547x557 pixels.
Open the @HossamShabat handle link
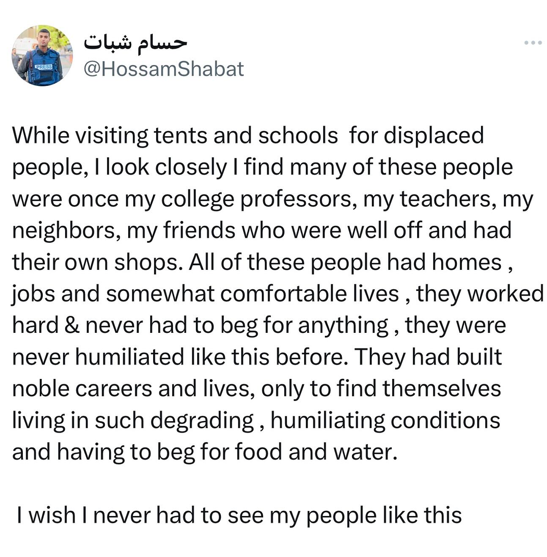click(x=164, y=69)
